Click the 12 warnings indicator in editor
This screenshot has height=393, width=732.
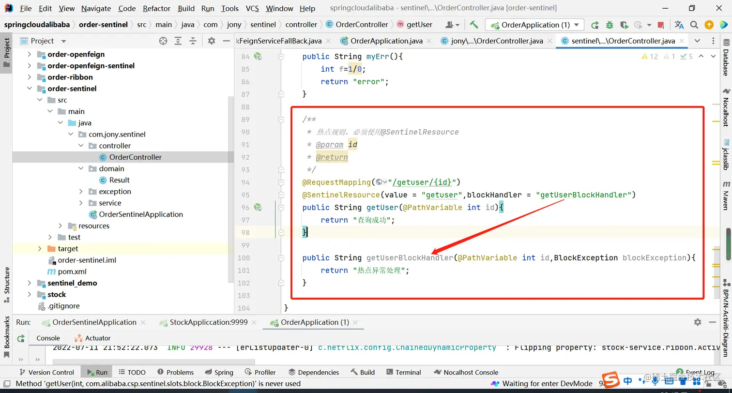coord(650,56)
